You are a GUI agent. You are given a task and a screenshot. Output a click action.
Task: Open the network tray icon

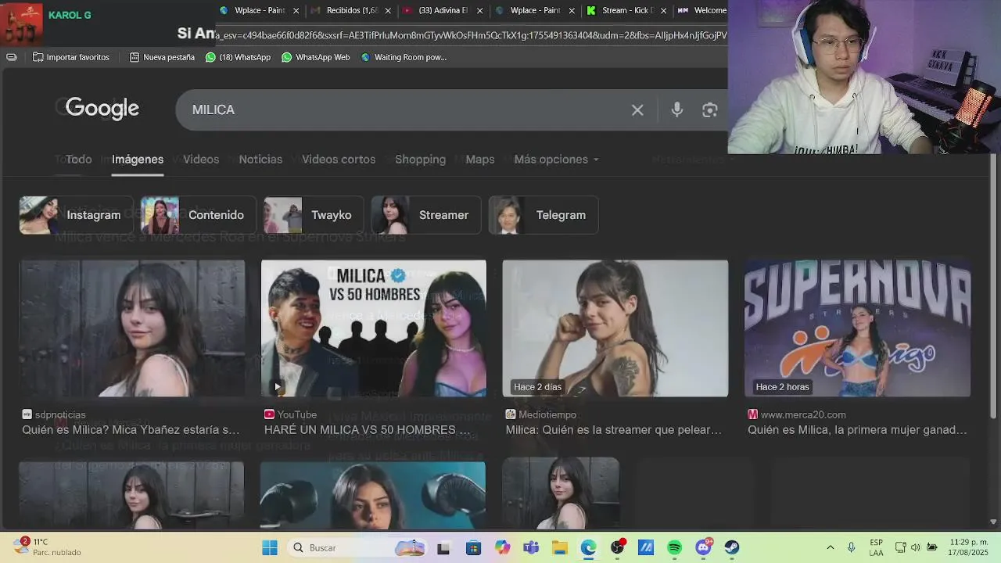(900, 547)
